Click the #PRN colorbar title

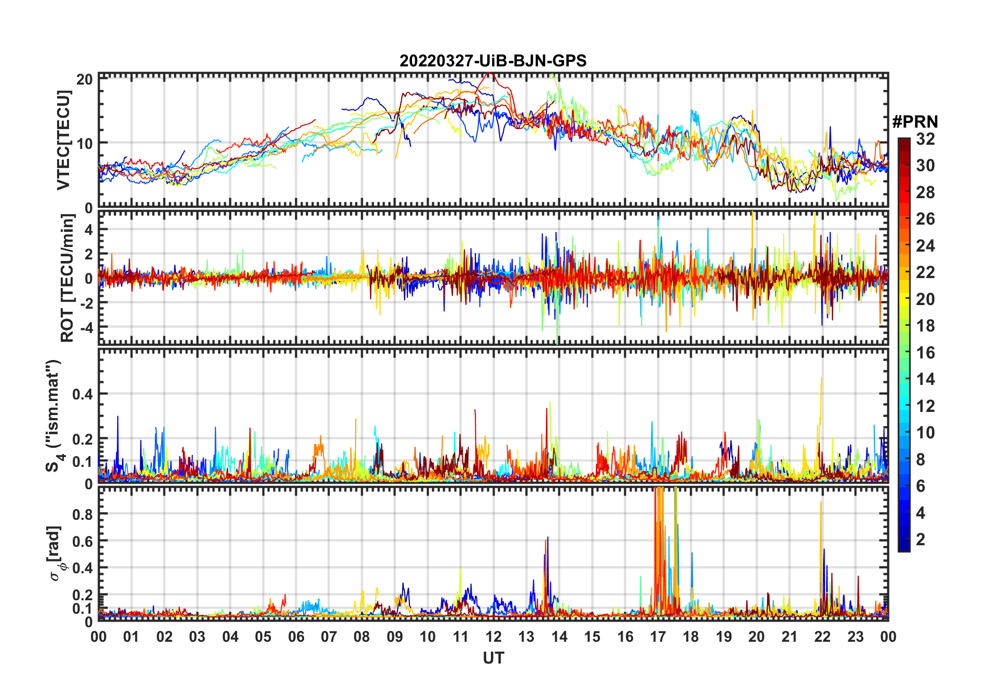[x=915, y=122]
